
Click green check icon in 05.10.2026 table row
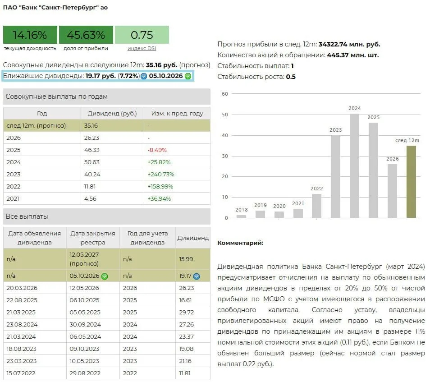click(x=105, y=276)
